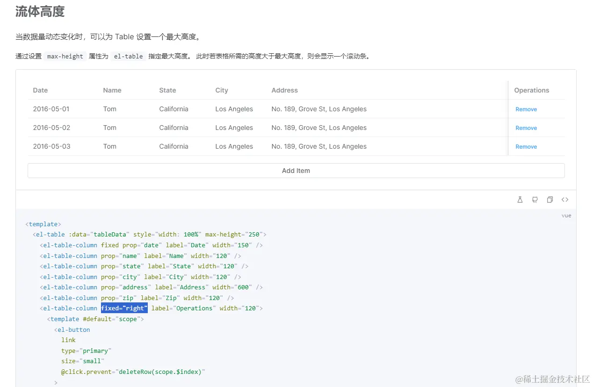Click the prop="city" column code line
The image size is (593, 387).
click(141, 277)
